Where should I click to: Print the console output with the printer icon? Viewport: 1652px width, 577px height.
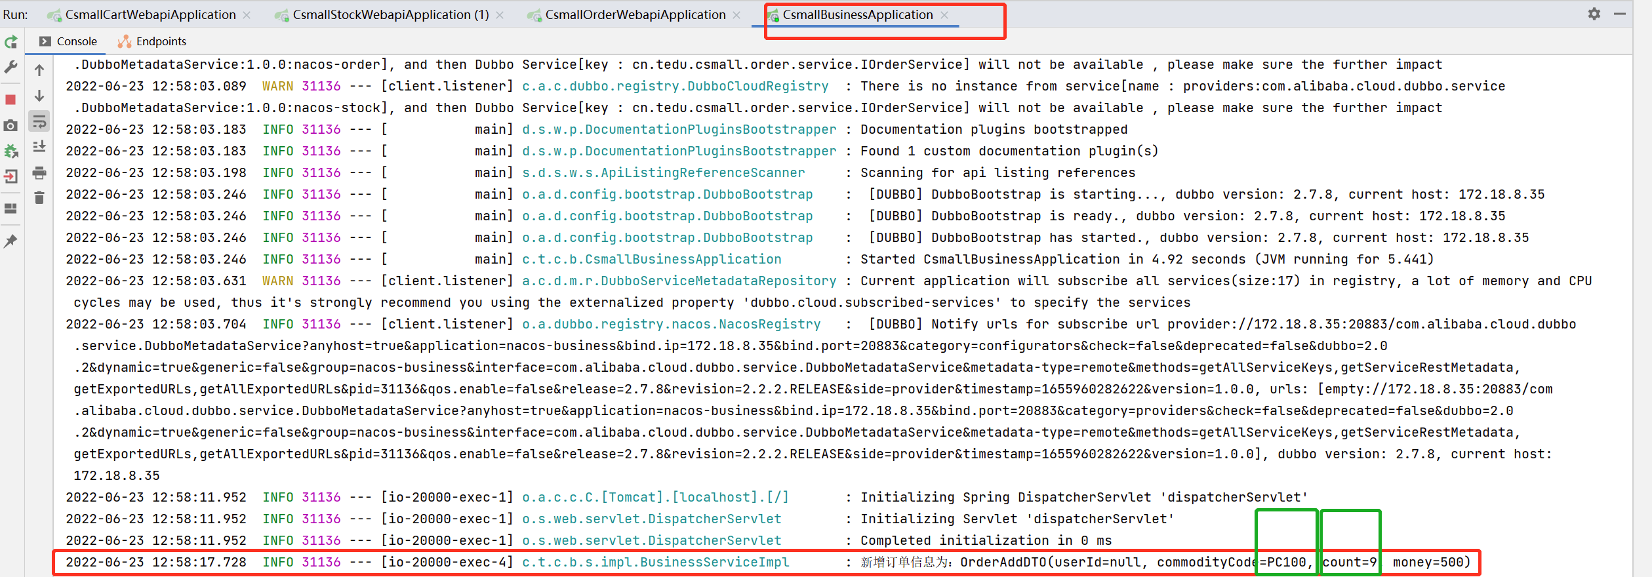(x=39, y=173)
